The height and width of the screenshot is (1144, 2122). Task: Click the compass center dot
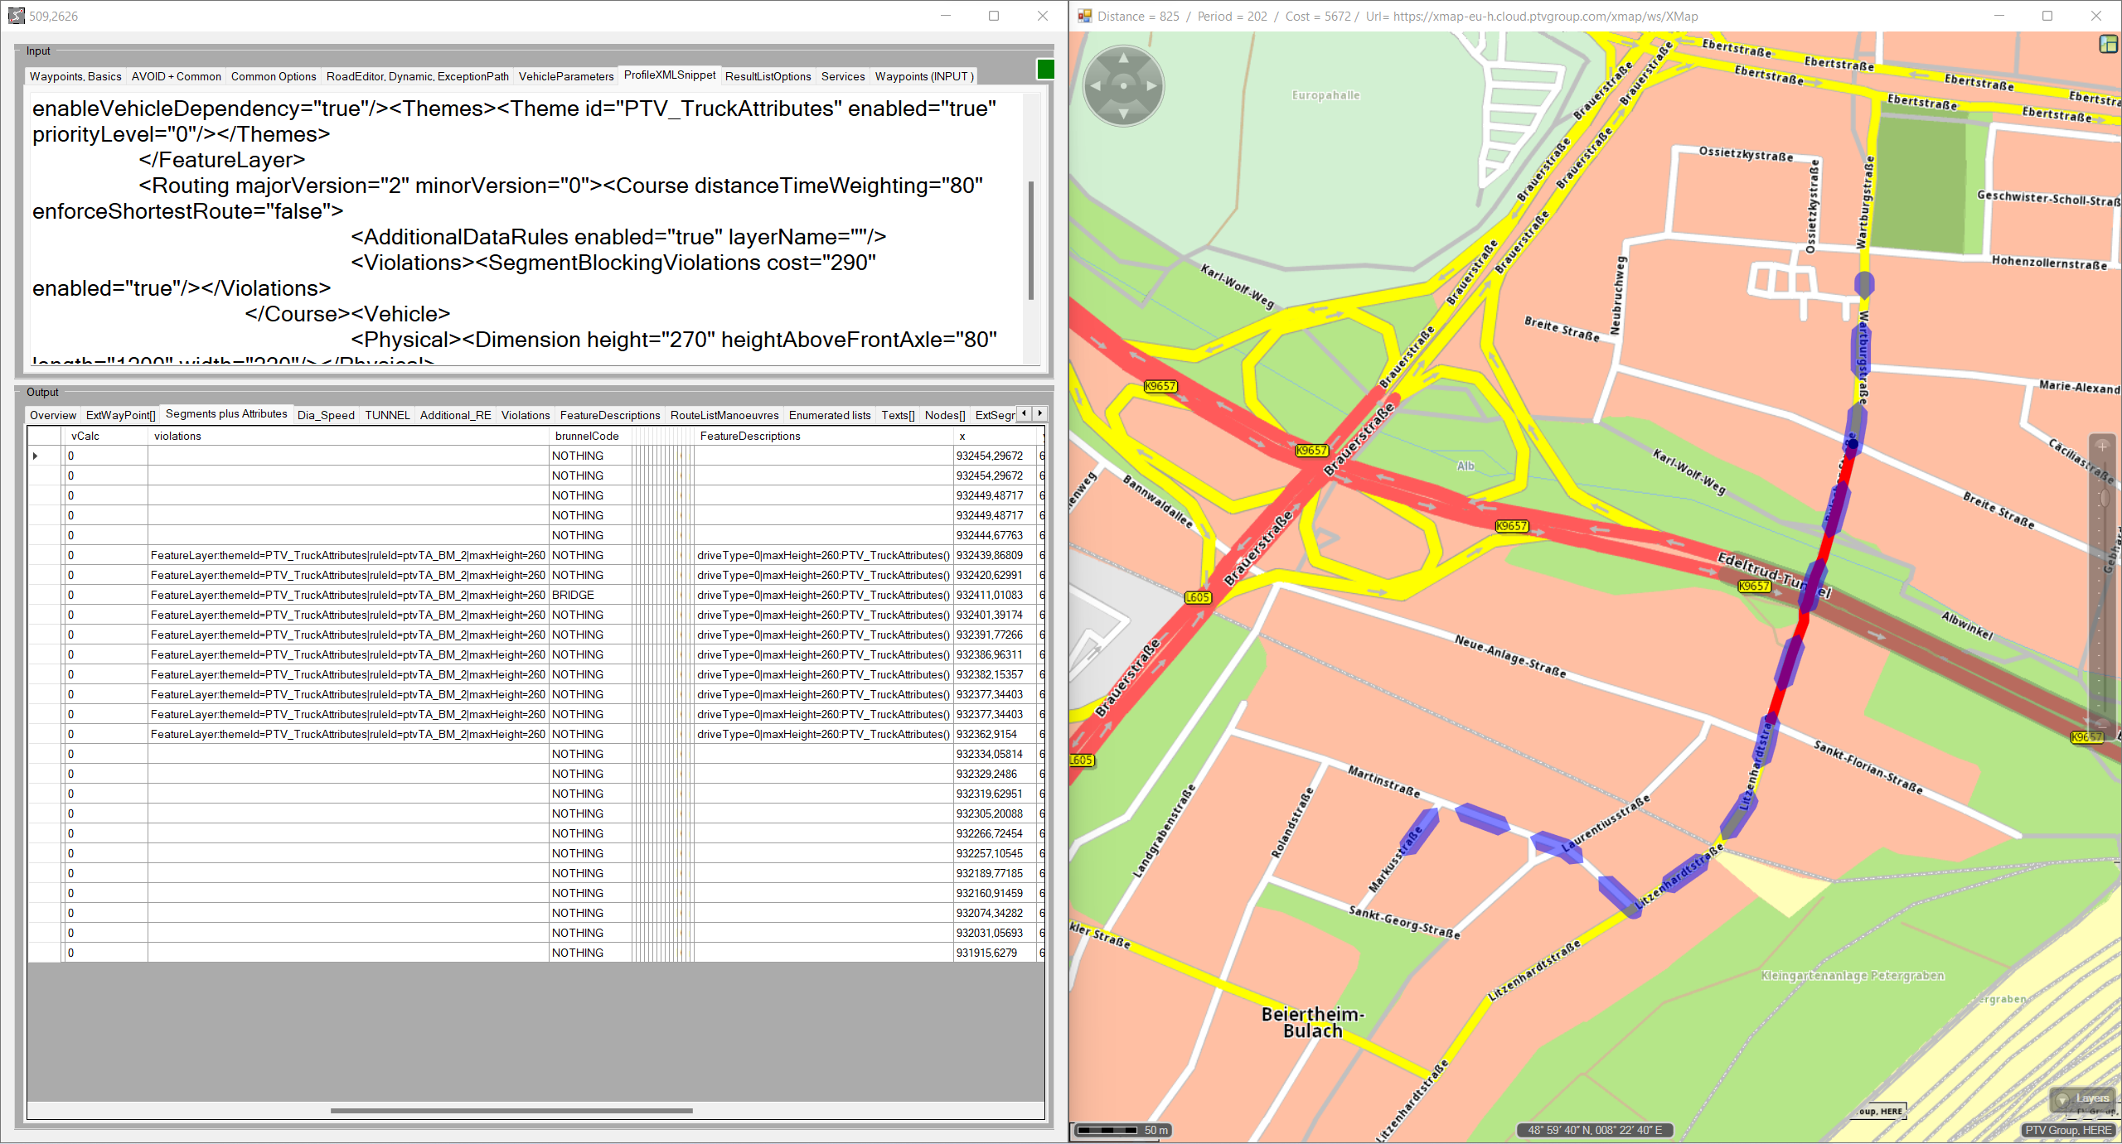click(x=1123, y=86)
